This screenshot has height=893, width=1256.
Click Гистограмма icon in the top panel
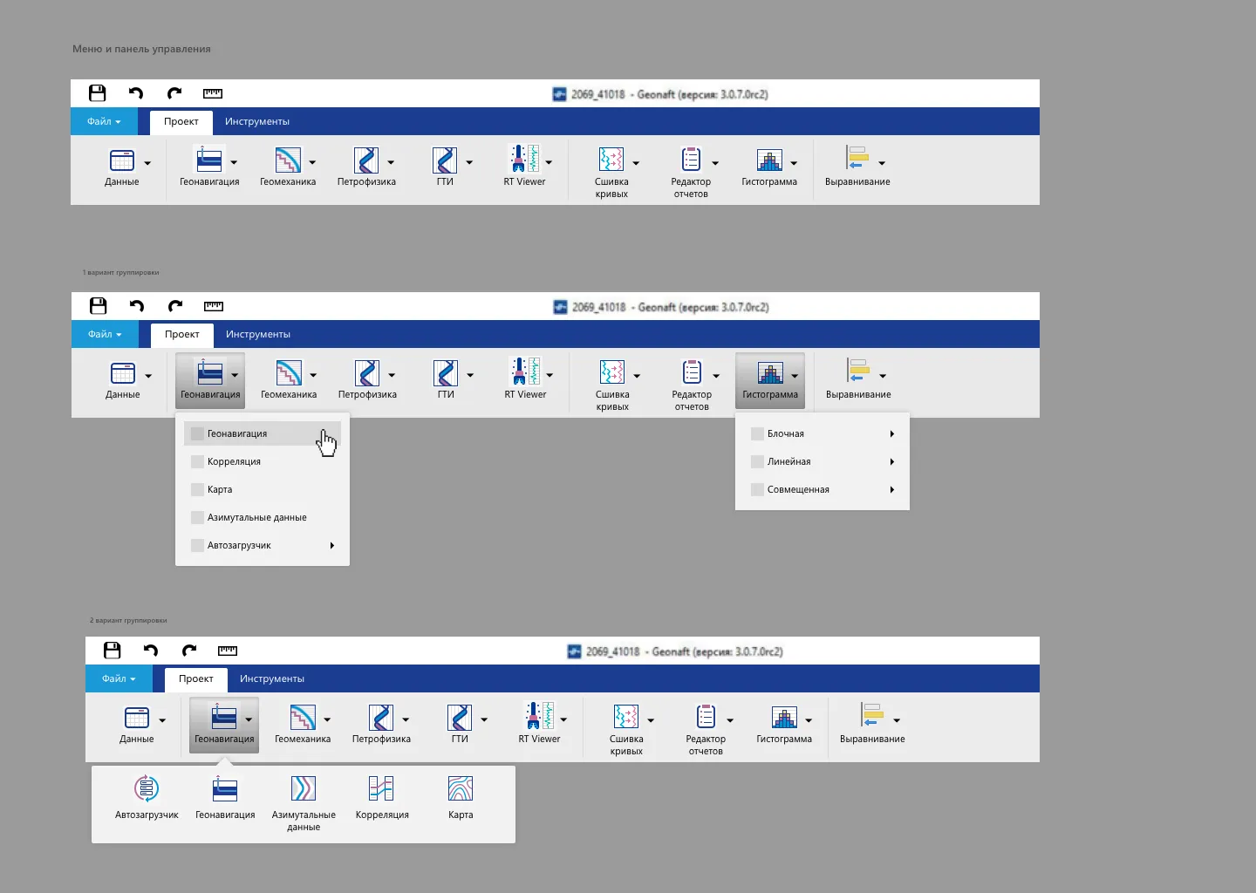point(769,160)
